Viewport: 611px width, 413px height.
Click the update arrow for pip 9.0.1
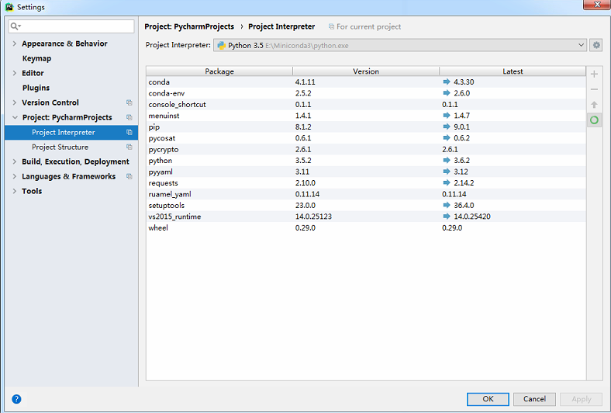[x=447, y=127]
